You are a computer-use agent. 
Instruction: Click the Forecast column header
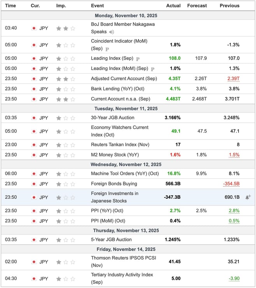(197, 6)
